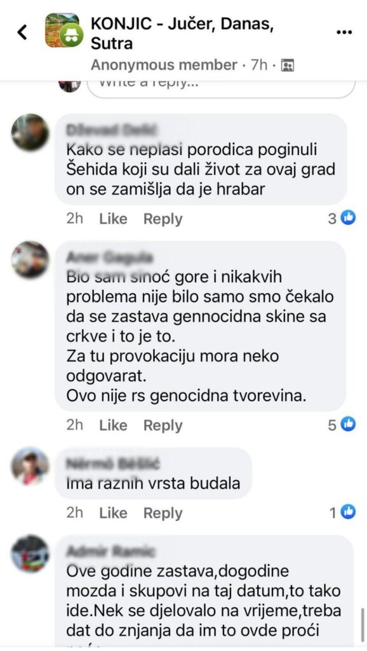Open the profile picture beside the church flag comment
This screenshot has height=651, width=367.
[x=30, y=259]
